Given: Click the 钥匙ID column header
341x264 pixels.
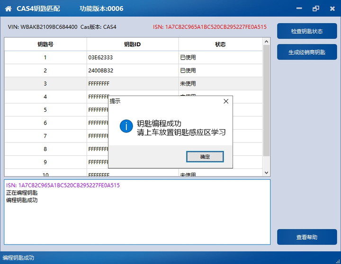Looking at the screenshot, I should pyautogui.click(x=133, y=44).
